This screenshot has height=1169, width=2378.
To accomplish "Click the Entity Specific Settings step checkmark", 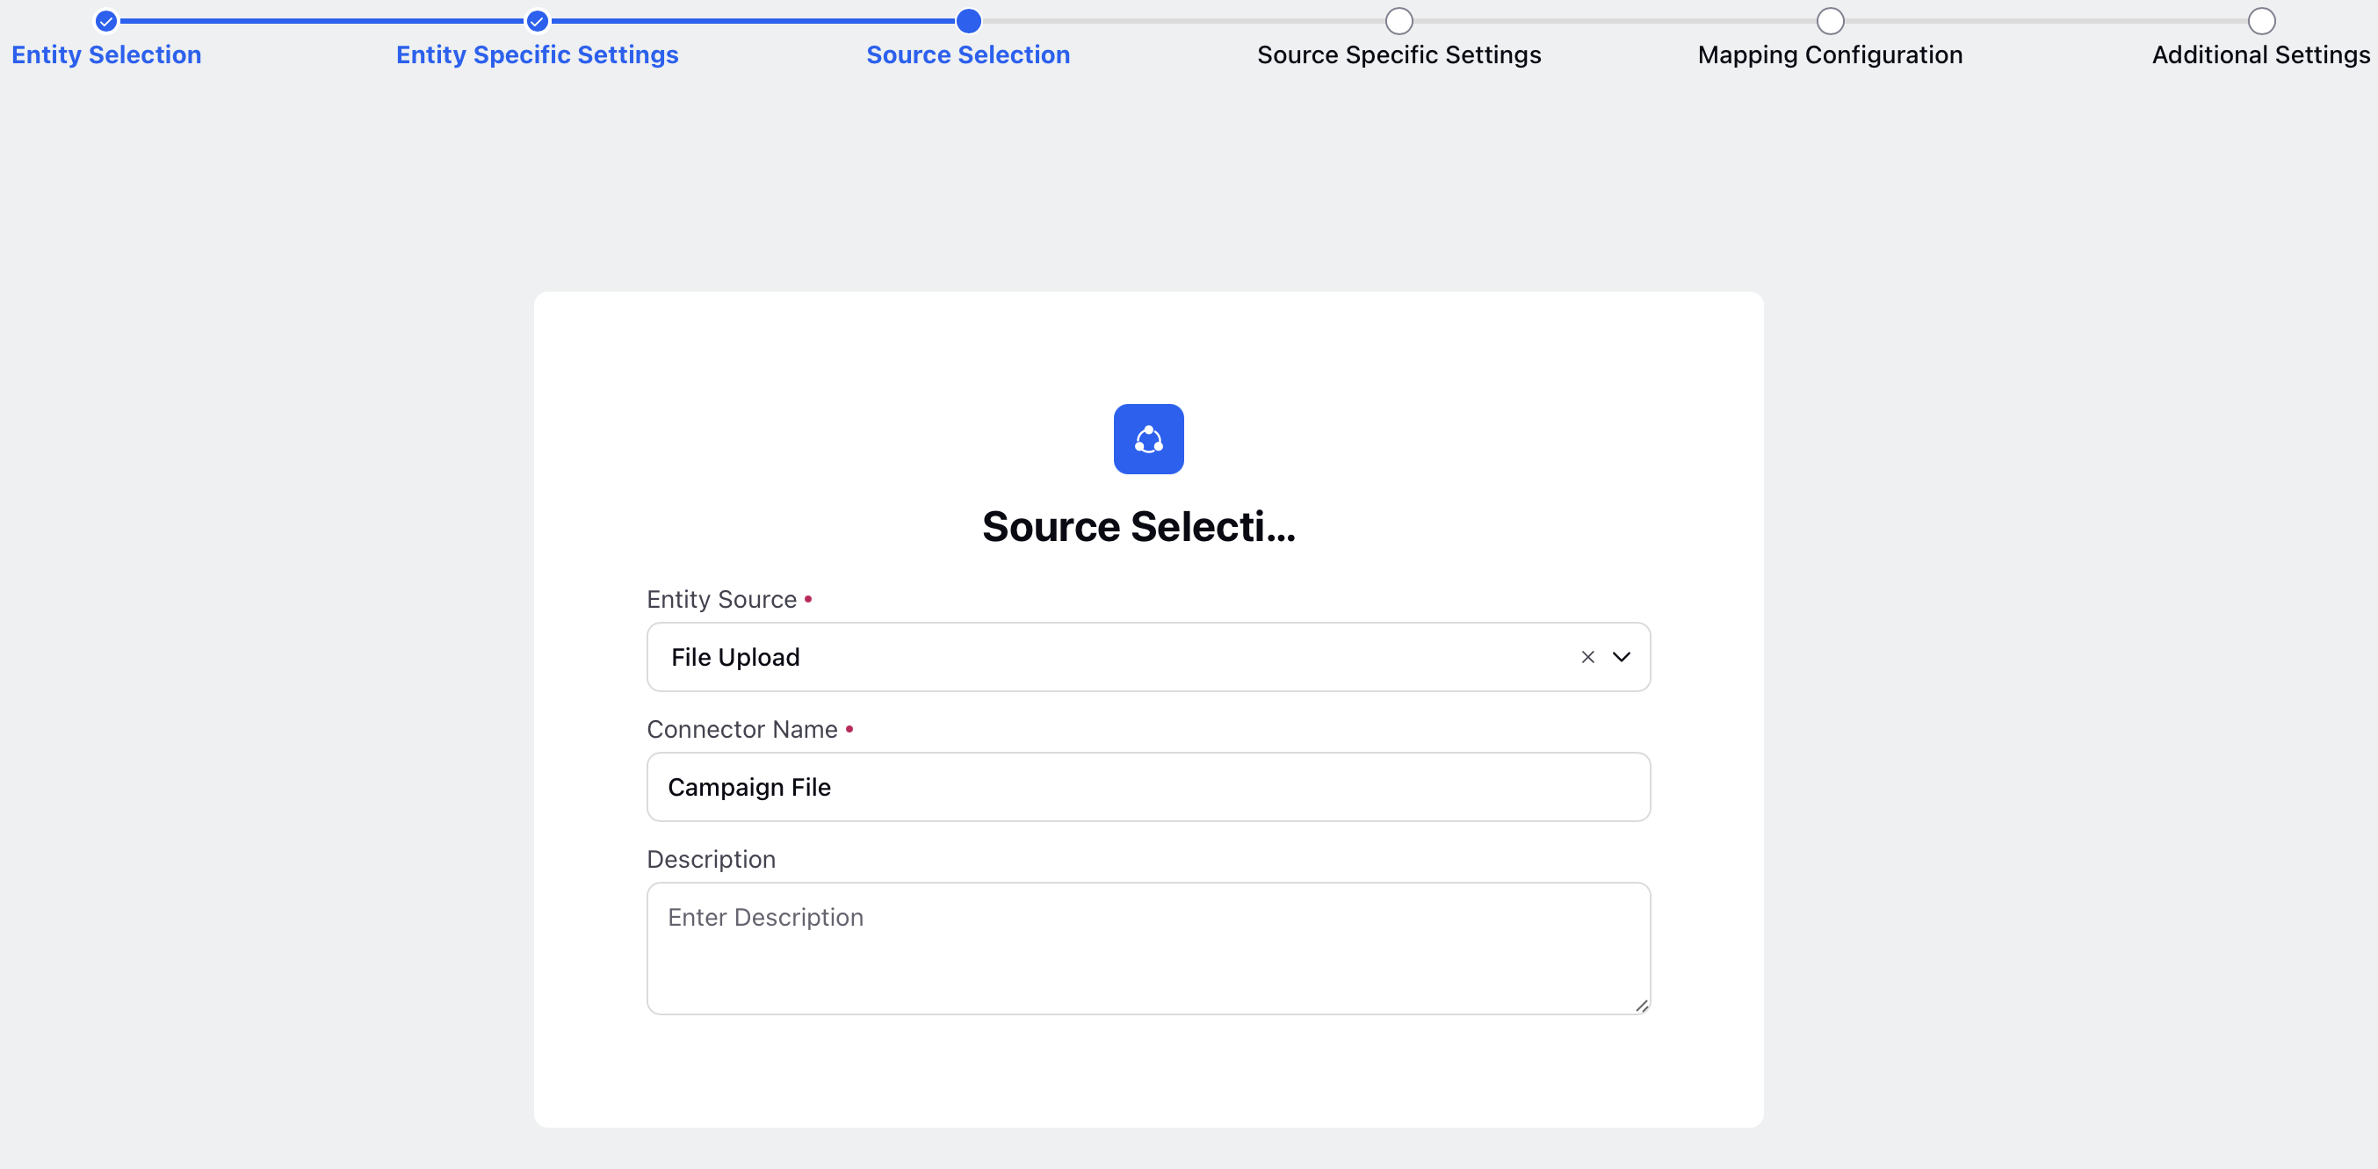I will [538, 20].
